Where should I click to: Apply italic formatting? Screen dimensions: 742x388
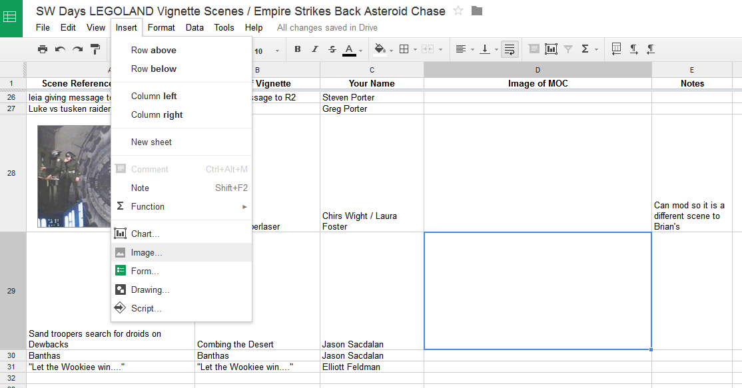(314, 49)
